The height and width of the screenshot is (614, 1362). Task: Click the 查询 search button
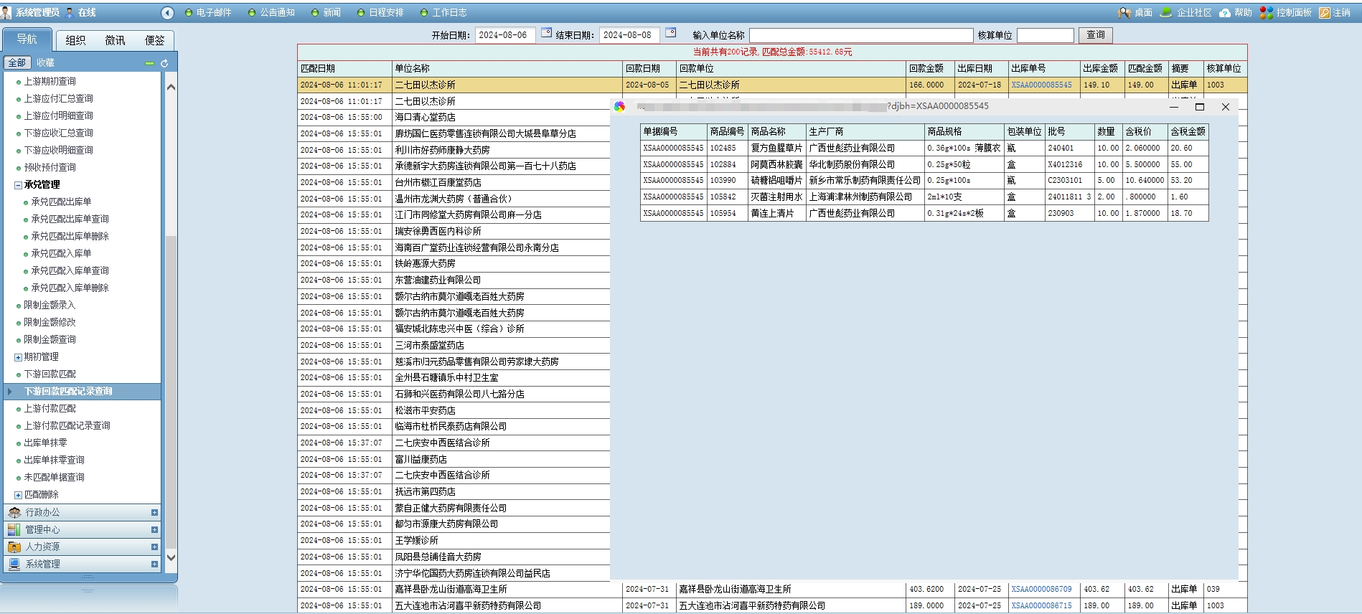[x=1096, y=35]
